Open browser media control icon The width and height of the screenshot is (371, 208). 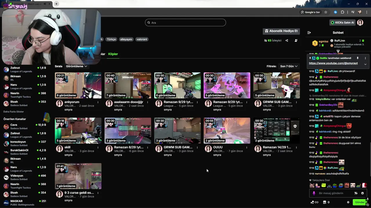[353, 12]
